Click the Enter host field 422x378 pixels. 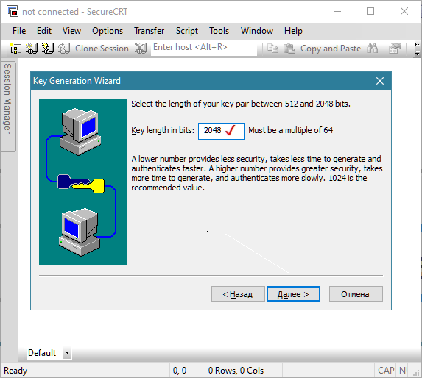[x=204, y=48]
